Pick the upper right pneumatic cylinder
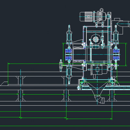This screenshot has height=130, width=130. pyautogui.click(x=116, y=34)
